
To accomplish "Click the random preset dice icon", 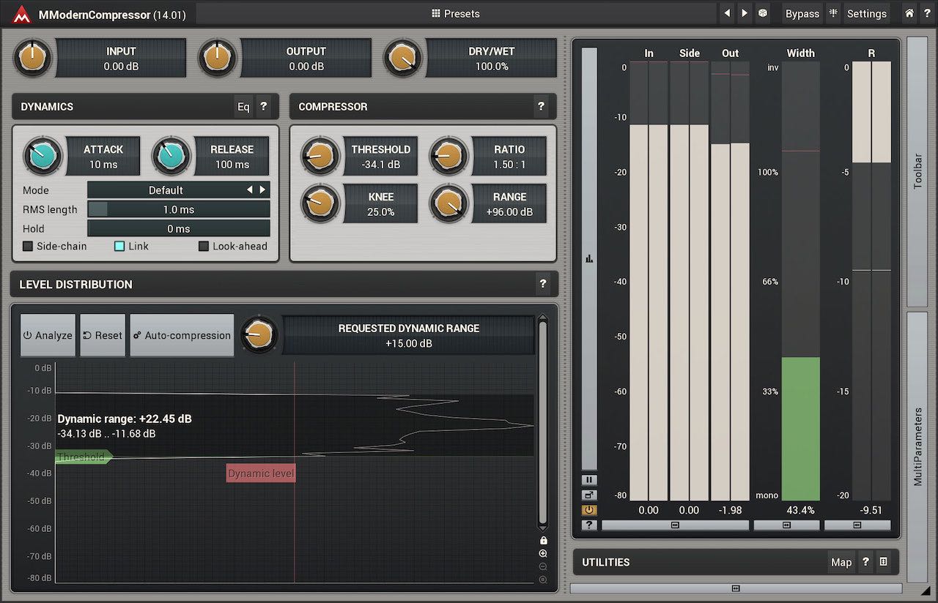I will point(762,13).
